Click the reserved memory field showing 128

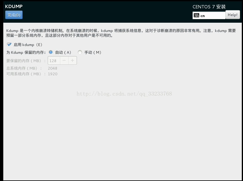click(54, 61)
